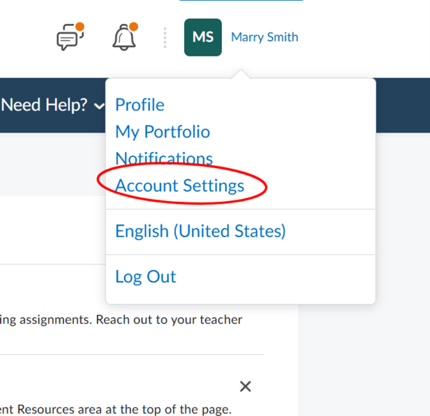This screenshot has height=416, width=430.
Task: Click the Need Help? chevron arrow
Action: [x=99, y=106]
